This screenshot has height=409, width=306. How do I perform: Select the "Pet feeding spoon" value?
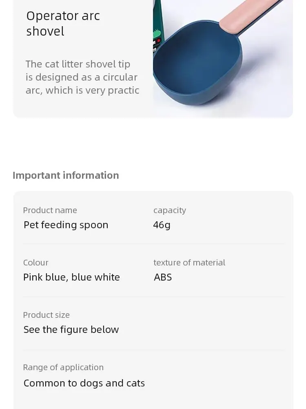click(x=66, y=225)
